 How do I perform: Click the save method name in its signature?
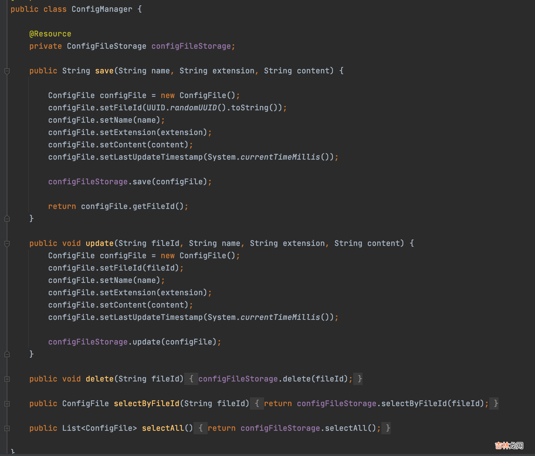(104, 71)
